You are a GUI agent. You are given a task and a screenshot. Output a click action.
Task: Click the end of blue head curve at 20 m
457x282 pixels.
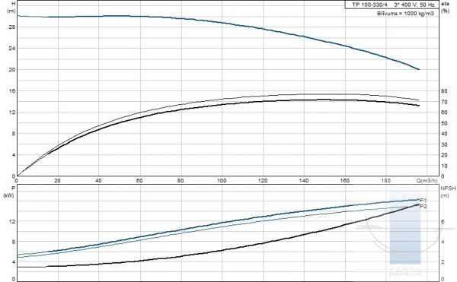[x=419, y=69]
